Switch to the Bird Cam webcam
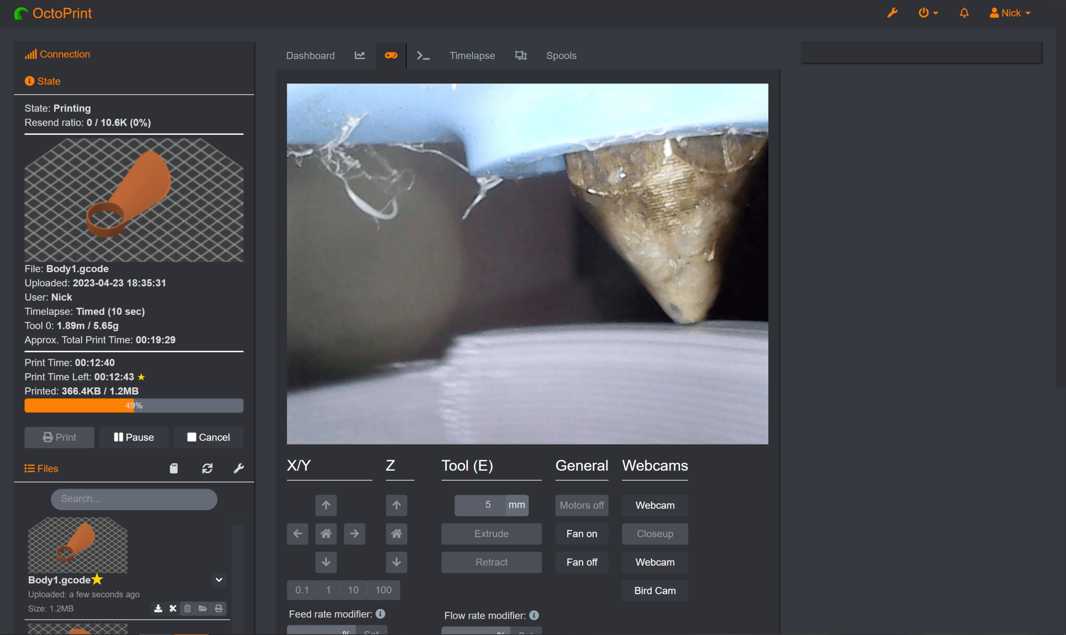Image resolution: width=1066 pixels, height=635 pixels. [x=655, y=591]
